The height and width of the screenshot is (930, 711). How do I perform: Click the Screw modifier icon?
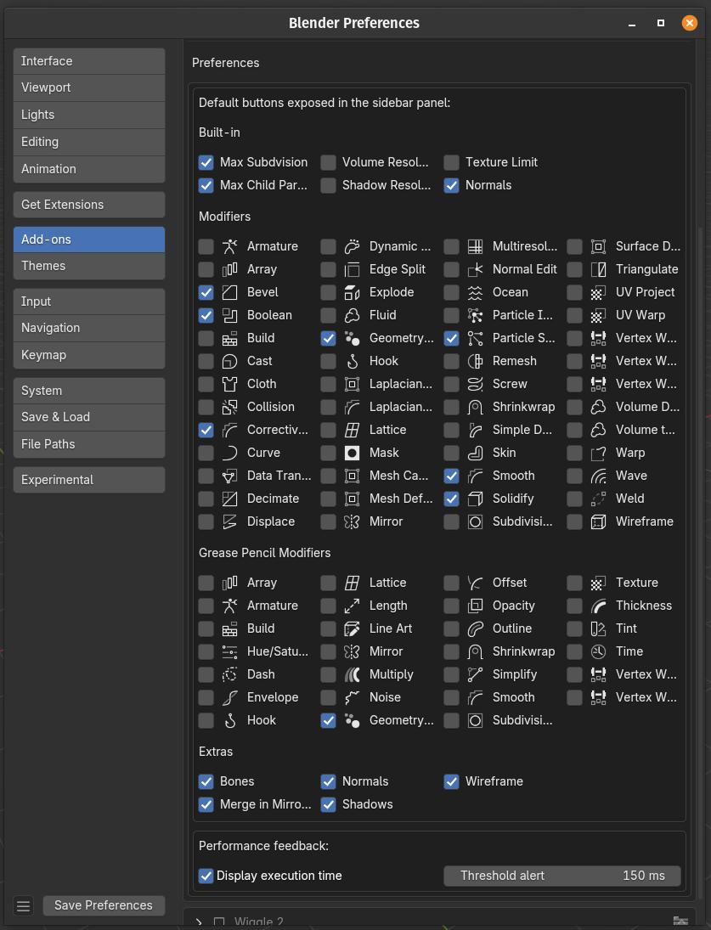475,384
